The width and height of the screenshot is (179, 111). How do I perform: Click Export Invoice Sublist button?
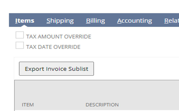pos(56,69)
